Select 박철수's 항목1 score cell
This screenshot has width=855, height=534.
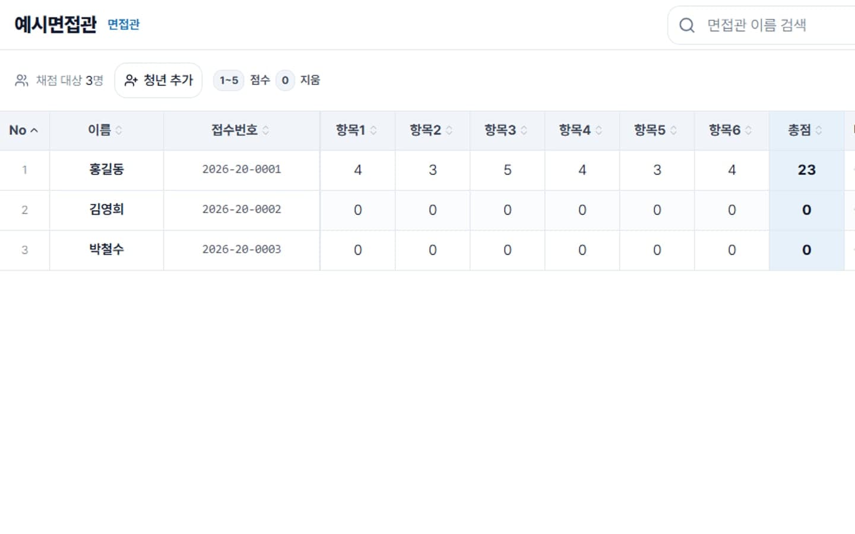click(358, 250)
